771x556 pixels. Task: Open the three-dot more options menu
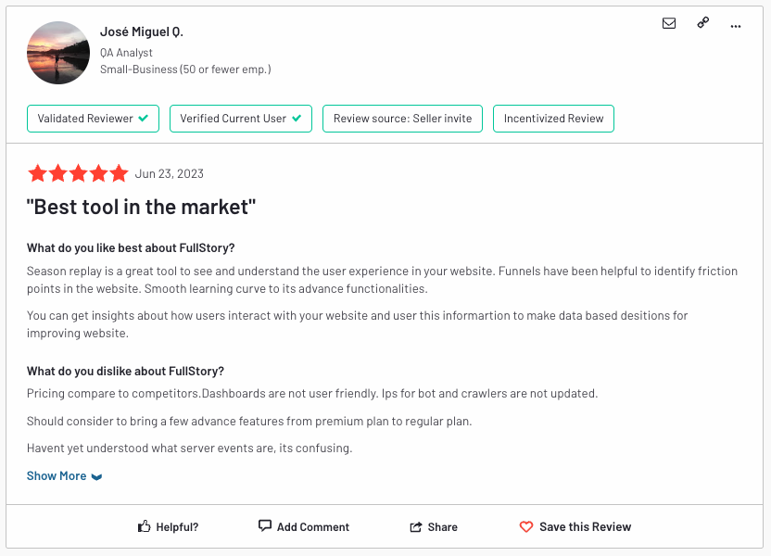point(736,27)
